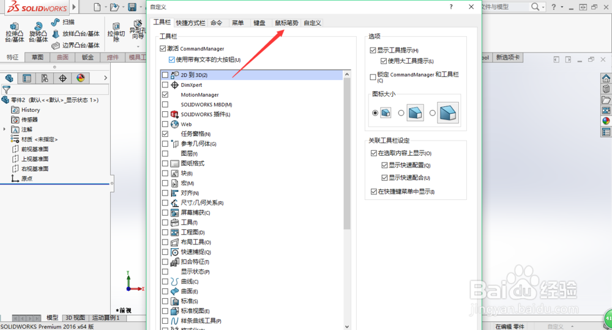Toggle 激活 CommandManager checkbox
The width and height of the screenshot is (612, 330).
[163, 49]
